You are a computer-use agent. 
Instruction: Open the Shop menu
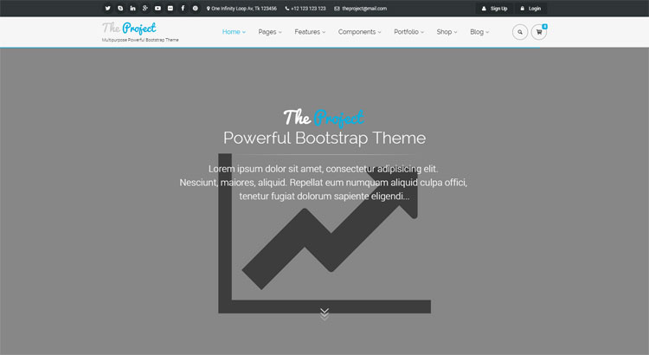point(447,32)
